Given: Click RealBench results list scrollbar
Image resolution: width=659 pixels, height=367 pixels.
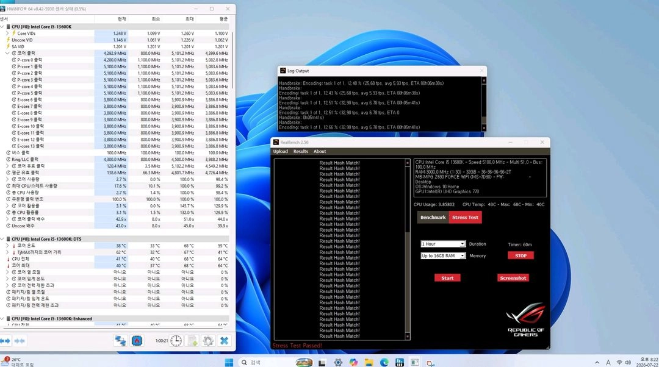Looking at the screenshot, I should coord(407,249).
